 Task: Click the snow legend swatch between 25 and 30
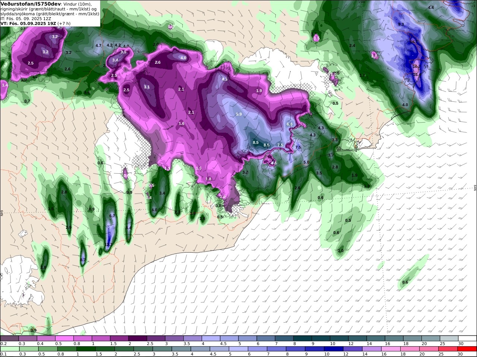449,338
